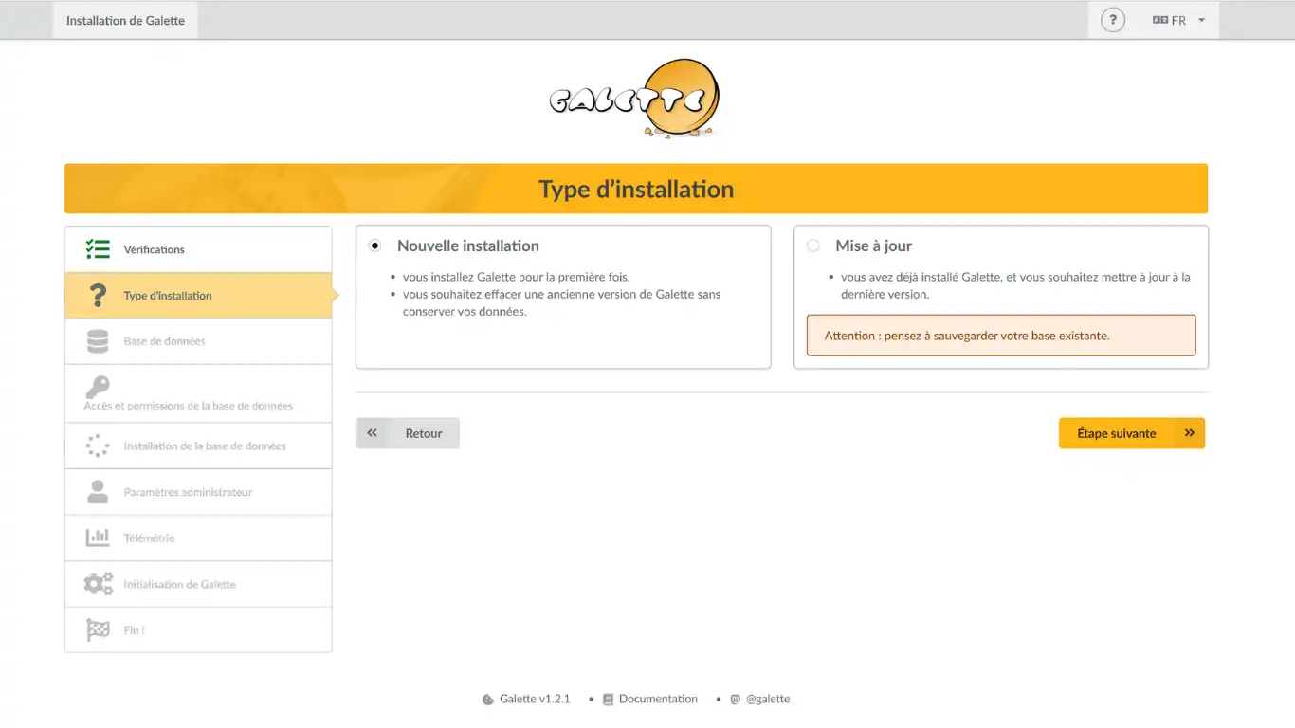Click the spinner icon for database installation
This screenshot has width=1295, height=728.
point(98,446)
